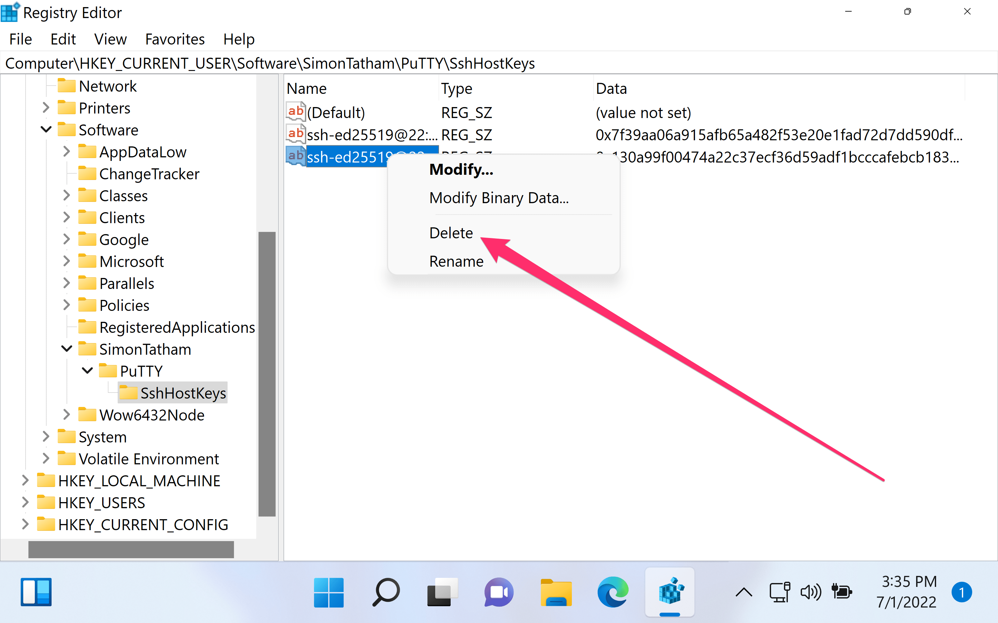The height and width of the screenshot is (623, 998).
Task: Choose Delete from the context menu
Action: point(451,232)
